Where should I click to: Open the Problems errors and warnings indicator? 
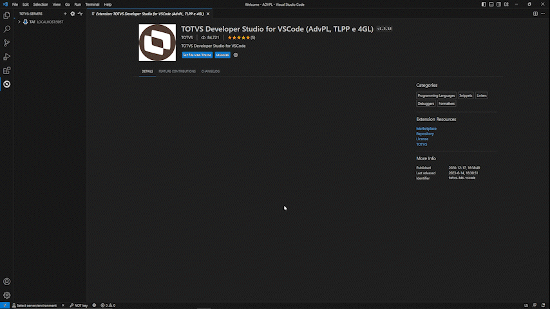point(108,306)
